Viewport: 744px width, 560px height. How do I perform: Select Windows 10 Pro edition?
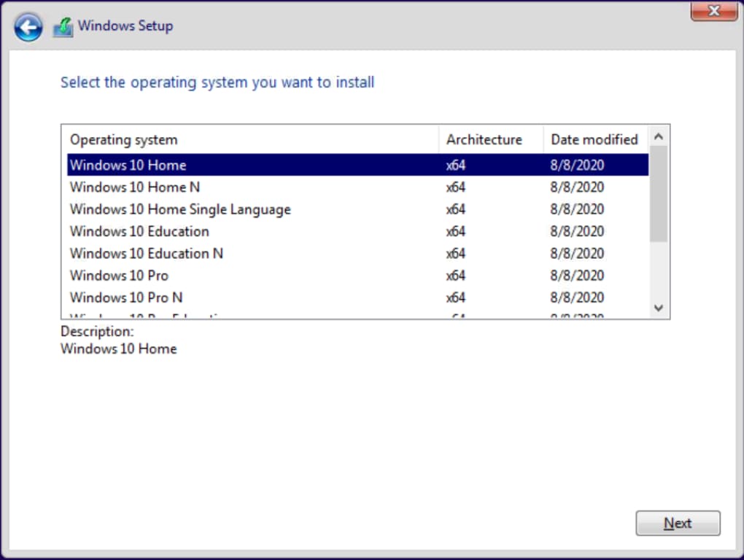tap(120, 276)
